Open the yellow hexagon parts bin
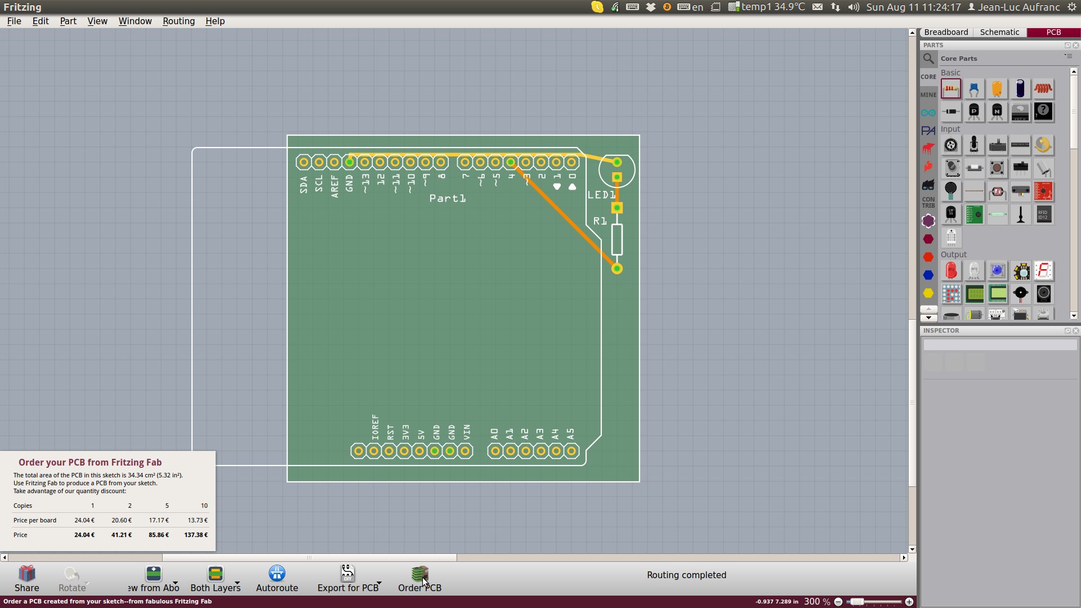 click(x=928, y=293)
